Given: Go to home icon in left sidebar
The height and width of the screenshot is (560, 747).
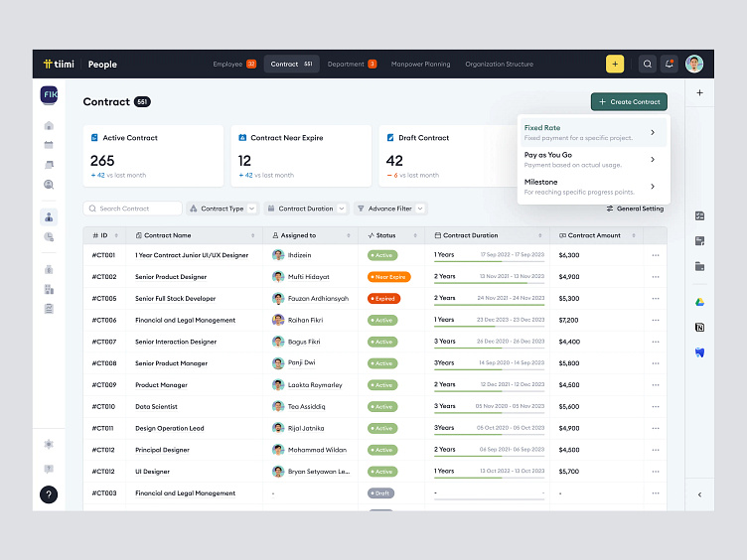Looking at the screenshot, I should coord(49,126).
